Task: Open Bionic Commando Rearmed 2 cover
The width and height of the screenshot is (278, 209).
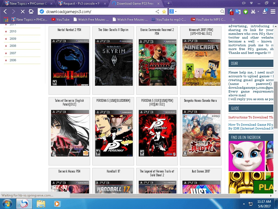Action: coord(158,62)
